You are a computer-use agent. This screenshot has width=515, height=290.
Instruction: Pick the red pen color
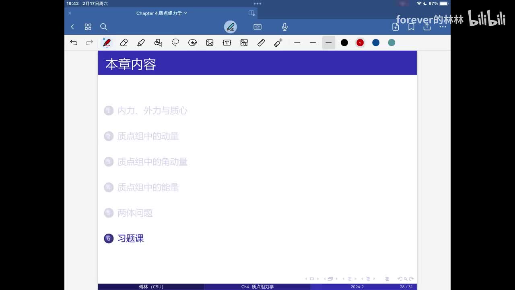coord(360,42)
